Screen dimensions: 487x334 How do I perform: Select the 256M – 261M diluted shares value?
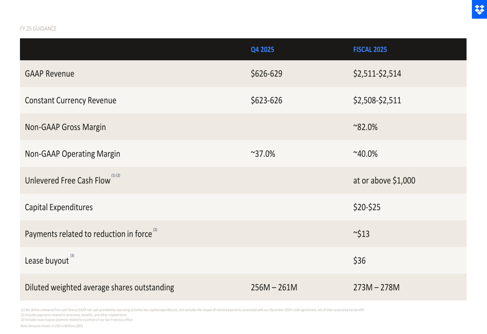[x=274, y=288]
